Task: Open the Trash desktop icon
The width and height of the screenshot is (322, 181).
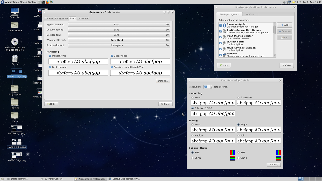Action: [x=15, y=59]
